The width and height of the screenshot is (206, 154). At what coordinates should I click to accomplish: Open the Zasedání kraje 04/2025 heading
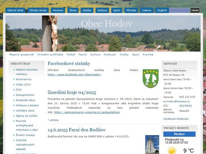tap(72, 92)
